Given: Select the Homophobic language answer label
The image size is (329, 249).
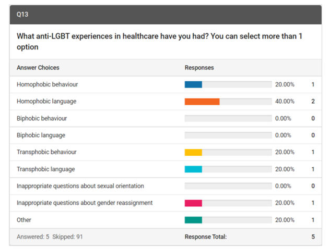Looking at the screenshot, I should tap(46, 102).
